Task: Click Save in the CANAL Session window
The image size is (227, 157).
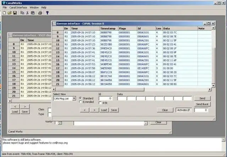Action: [x=114, y=110]
